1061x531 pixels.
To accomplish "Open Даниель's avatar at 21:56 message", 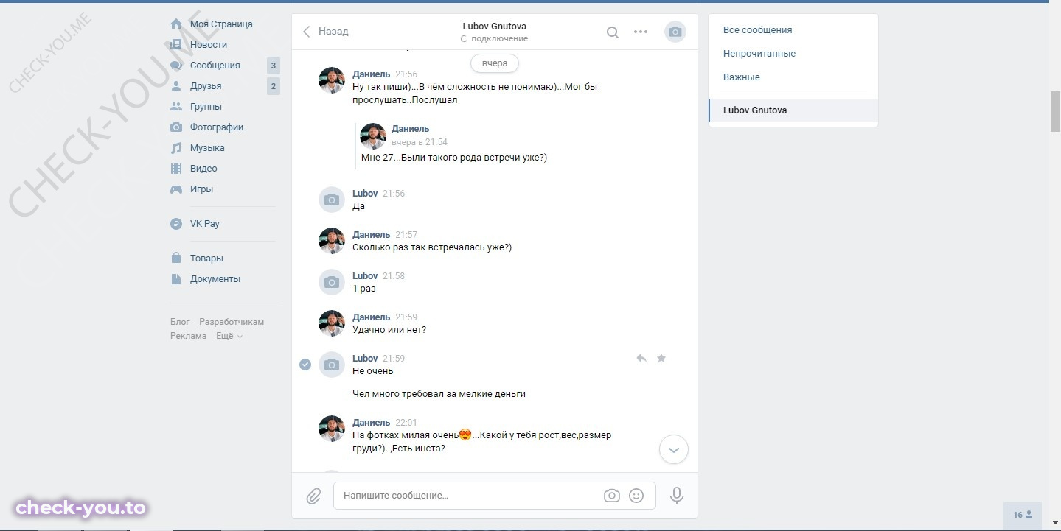I will (332, 80).
